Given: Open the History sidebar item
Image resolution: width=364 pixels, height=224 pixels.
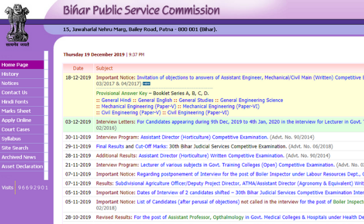Looking at the screenshot, I should 10,74.
